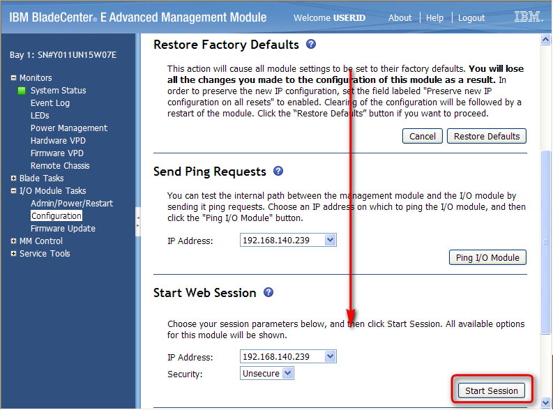This screenshot has height=410, width=553.
Task: Click the vertical scrollbar thumb
Action: coord(545,242)
